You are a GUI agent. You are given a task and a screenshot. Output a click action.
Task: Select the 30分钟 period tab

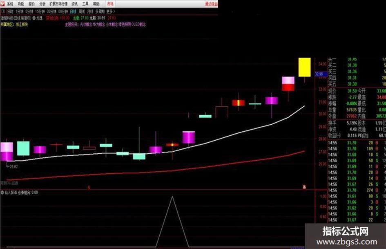[x=51, y=11]
